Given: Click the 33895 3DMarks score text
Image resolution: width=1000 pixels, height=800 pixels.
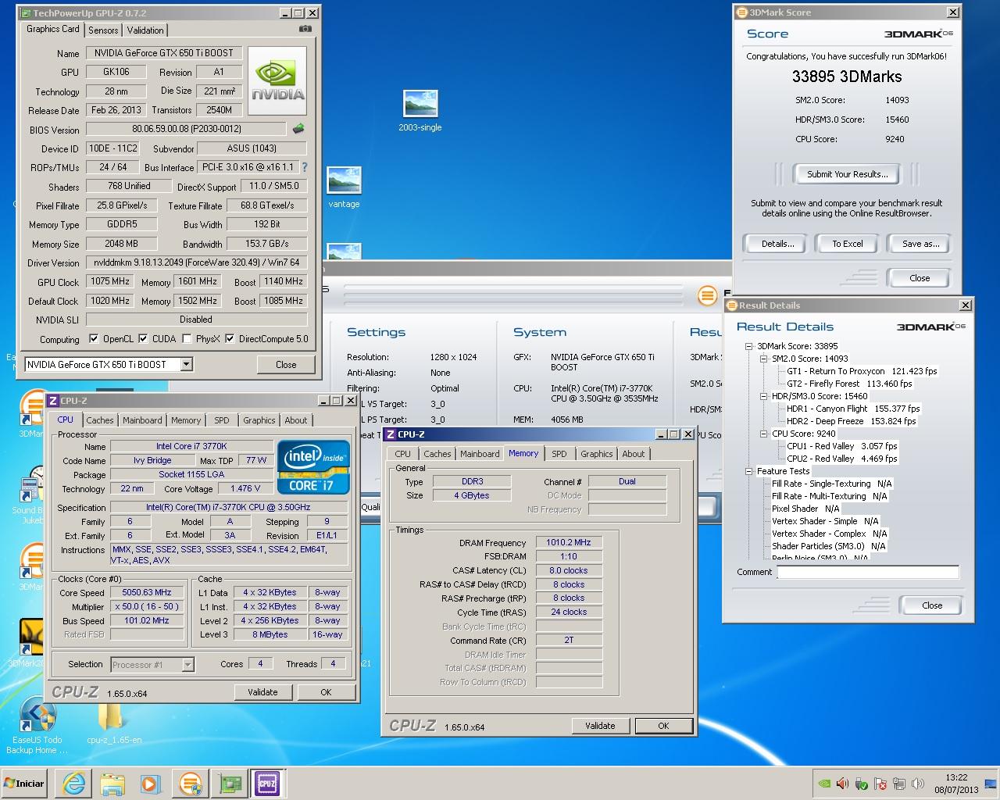Looking at the screenshot, I should click(x=847, y=77).
